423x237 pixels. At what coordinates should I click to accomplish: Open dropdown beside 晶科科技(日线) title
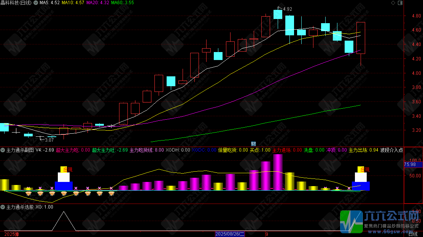click(35, 3)
